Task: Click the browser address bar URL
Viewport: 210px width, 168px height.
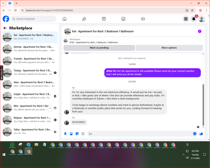Action: [x=49, y=10]
